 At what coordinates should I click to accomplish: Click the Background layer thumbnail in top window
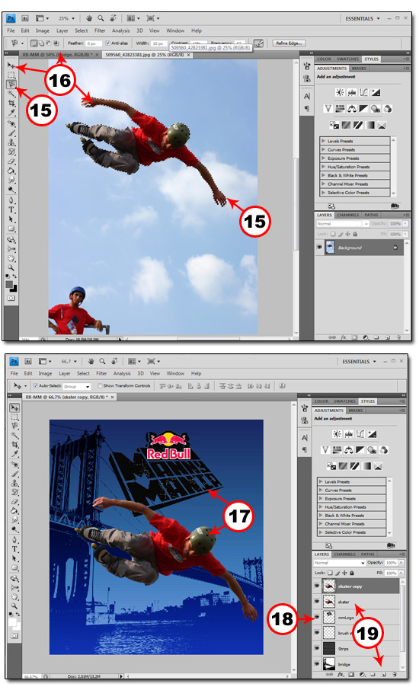(x=330, y=248)
